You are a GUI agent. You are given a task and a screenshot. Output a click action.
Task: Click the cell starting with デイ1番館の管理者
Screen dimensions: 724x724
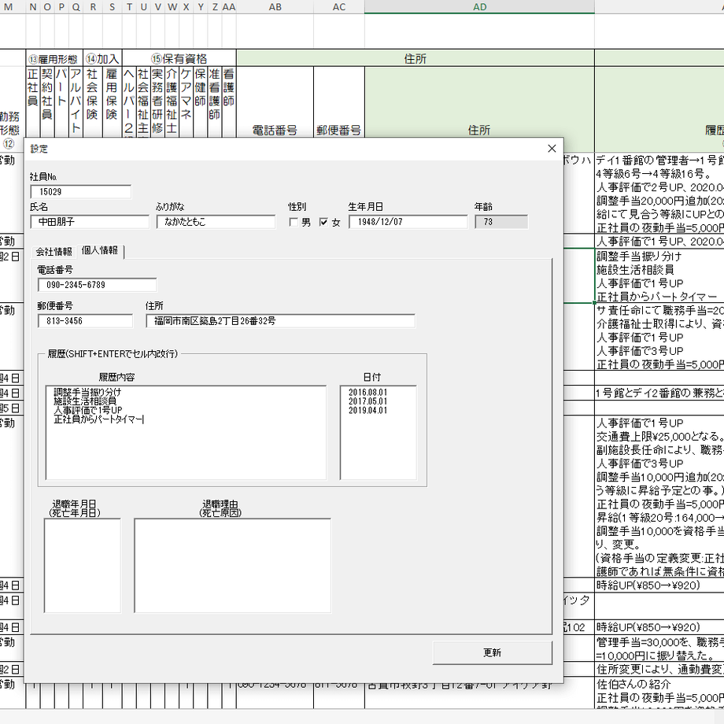tap(659, 193)
